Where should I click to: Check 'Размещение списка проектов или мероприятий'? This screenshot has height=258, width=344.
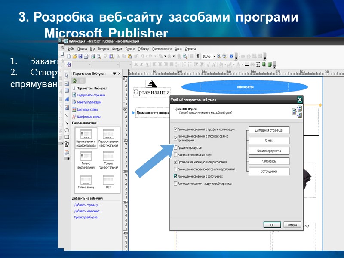(175, 169)
